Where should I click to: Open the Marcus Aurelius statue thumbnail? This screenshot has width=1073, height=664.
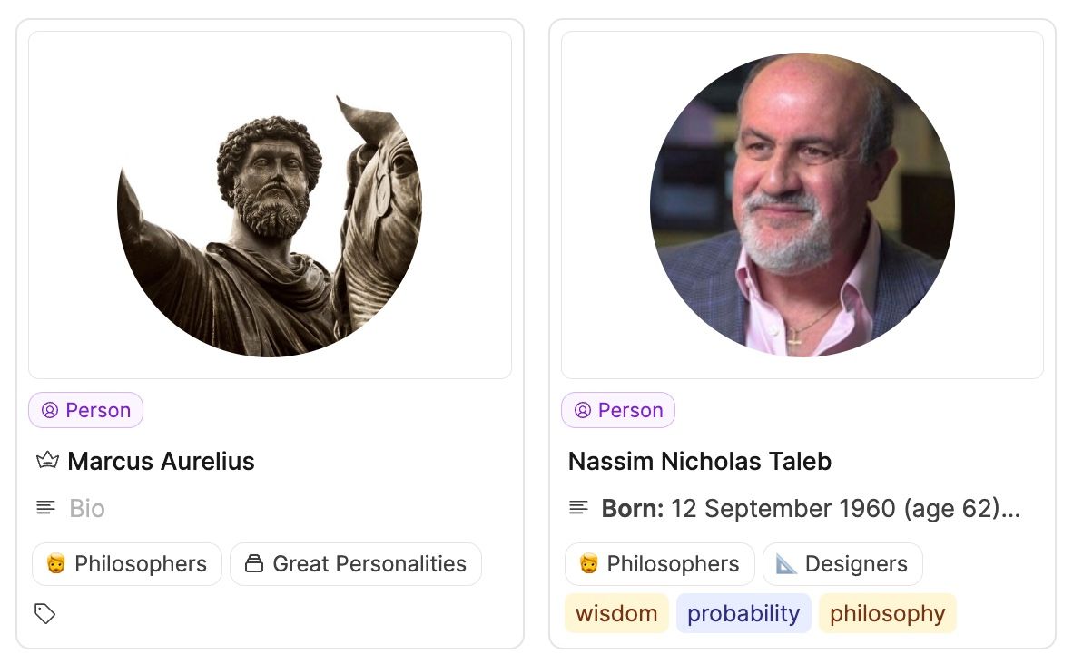pyautogui.click(x=270, y=205)
